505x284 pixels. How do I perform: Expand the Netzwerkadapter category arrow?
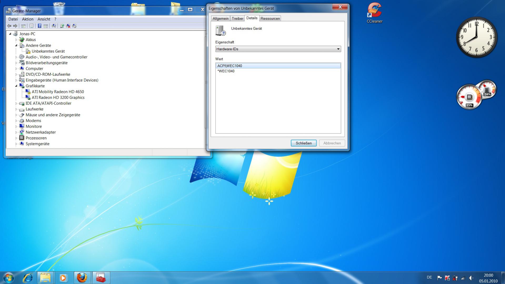pyautogui.click(x=16, y=132)
